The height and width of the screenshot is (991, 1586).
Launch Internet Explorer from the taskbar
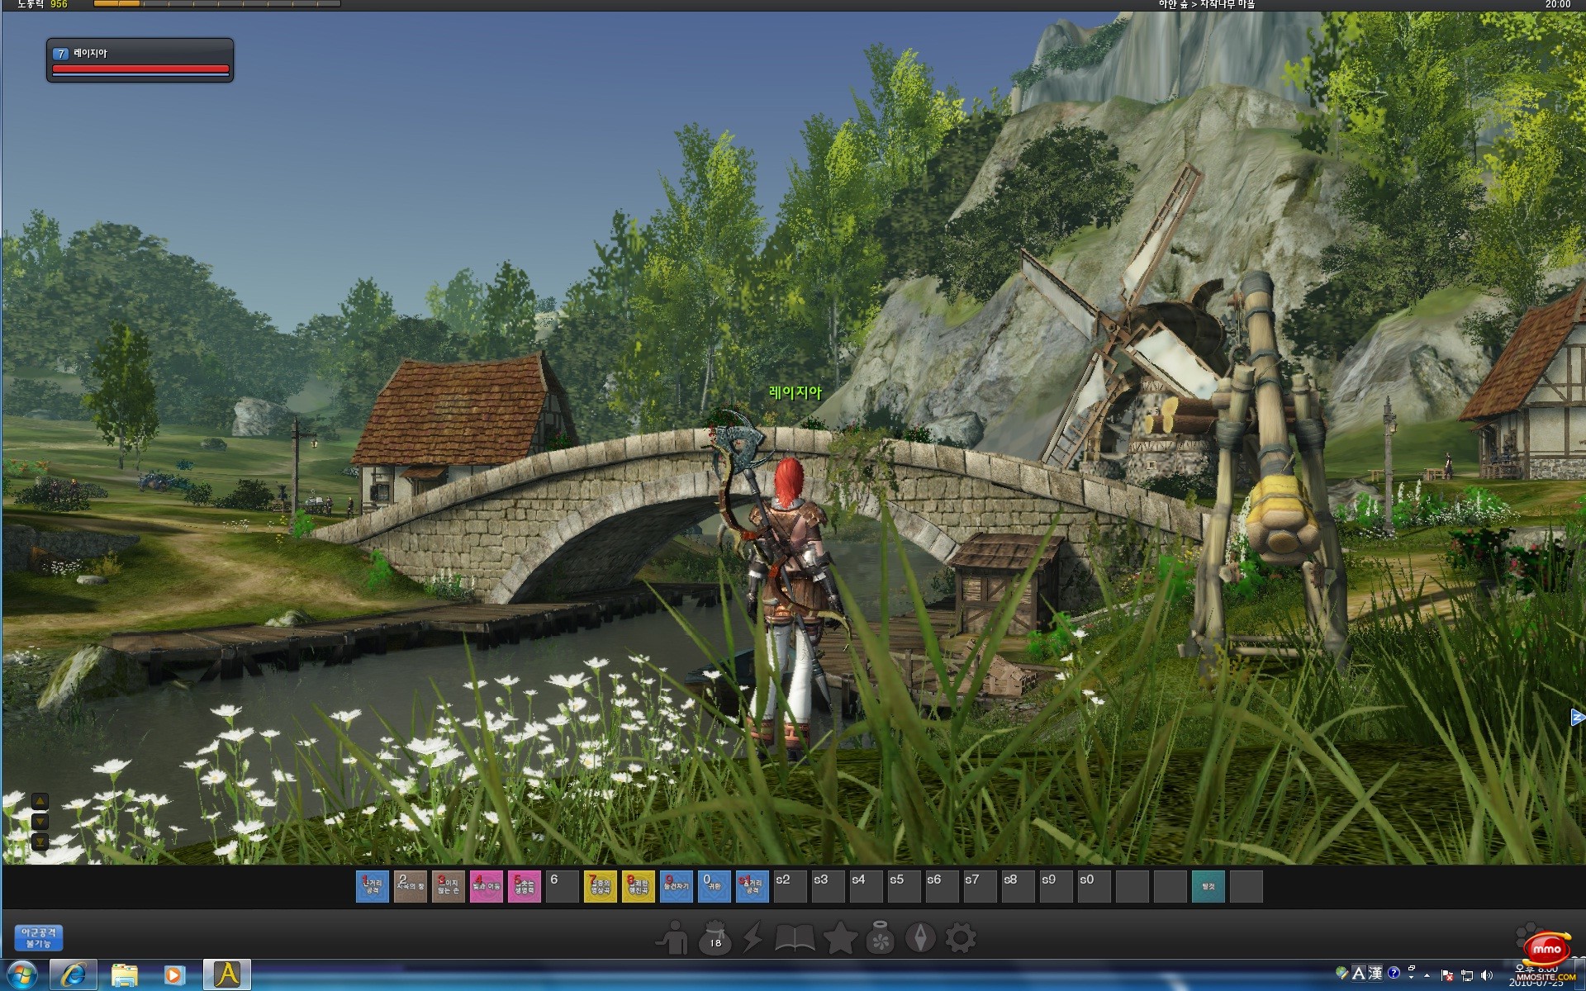[x=74, y=975]
